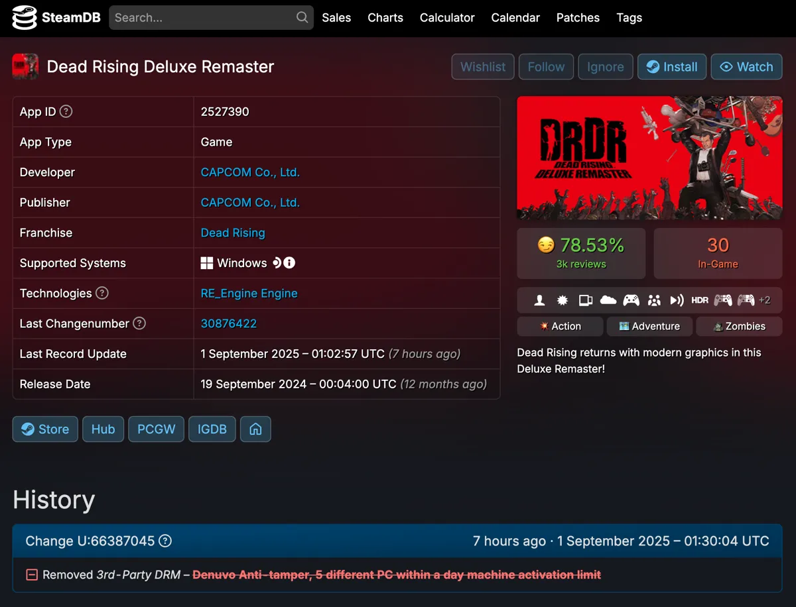This screenshot has width=796, height=607.
Task: Click the single-player feature icon
Action: 539,300
